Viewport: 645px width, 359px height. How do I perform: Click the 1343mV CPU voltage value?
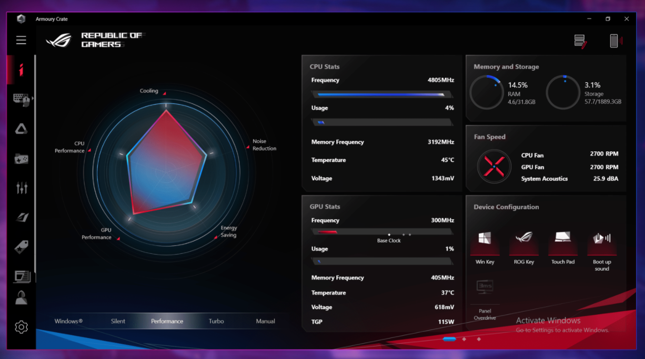click(443, 178)
